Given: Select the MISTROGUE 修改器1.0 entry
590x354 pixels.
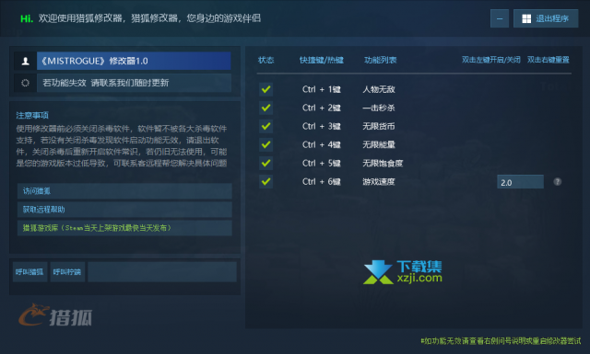Looking at the screenshot, I should tap(134, 61).
